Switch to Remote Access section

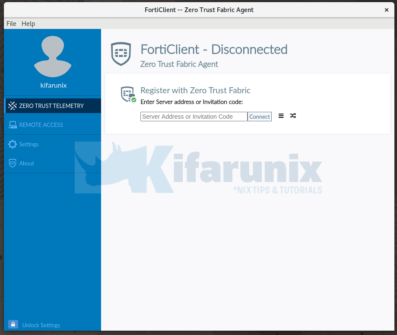[x=53, y=125]
